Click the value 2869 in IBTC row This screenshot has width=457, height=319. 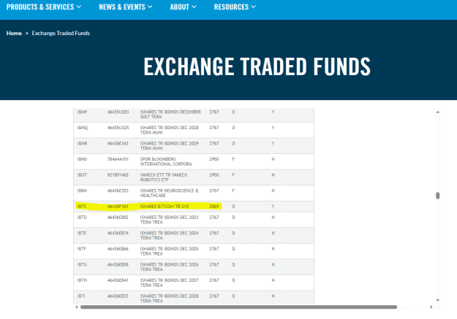(x=214, y=207)
